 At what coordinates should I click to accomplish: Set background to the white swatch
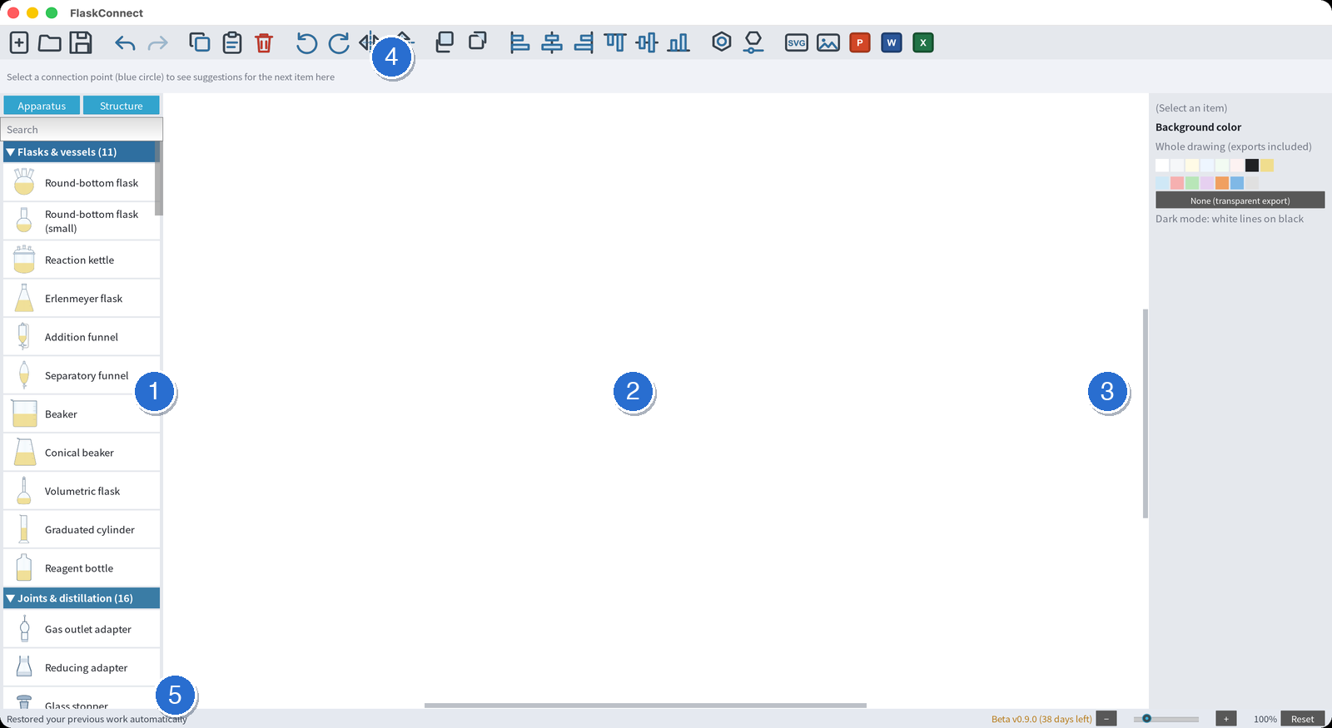point(1162,166)
